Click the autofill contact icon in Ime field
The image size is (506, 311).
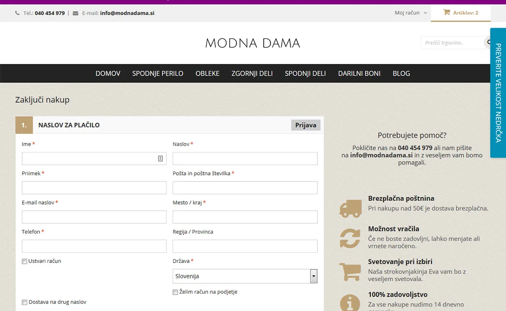(160, 159)
